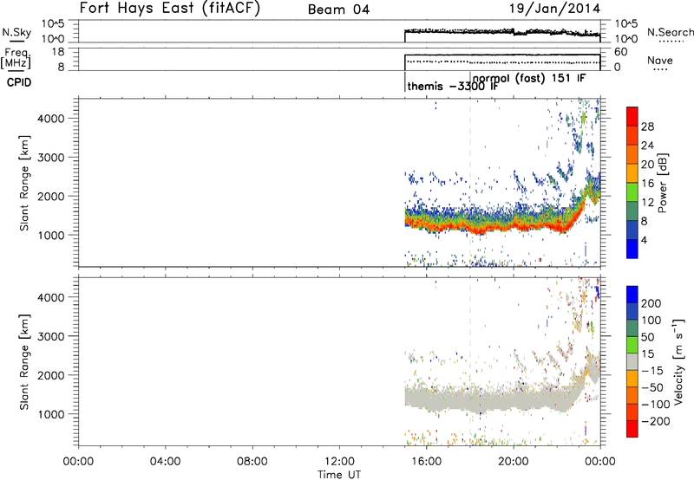Click the 'Nave' legend label

click(660, 60)
